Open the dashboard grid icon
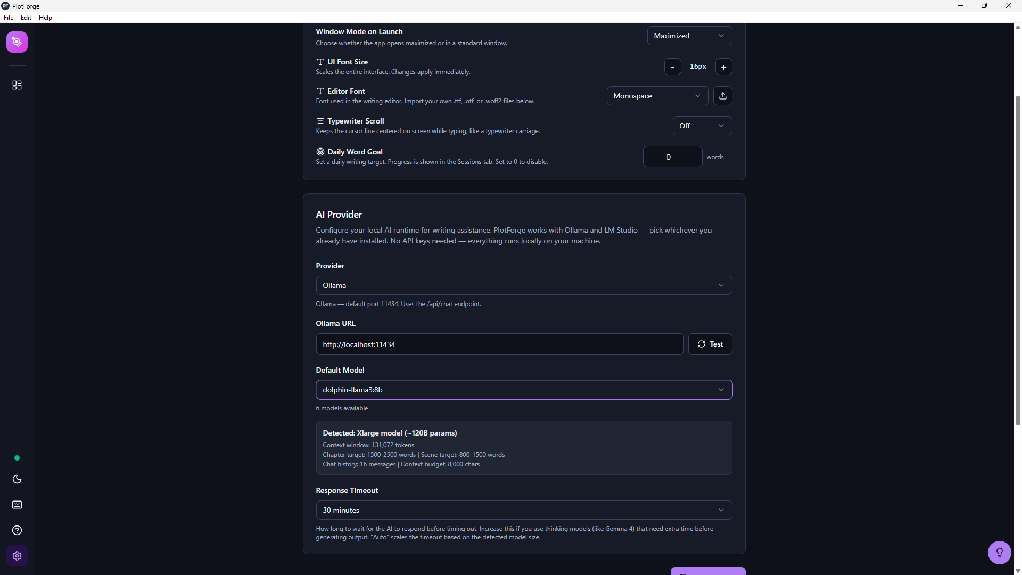 [17, 85]
